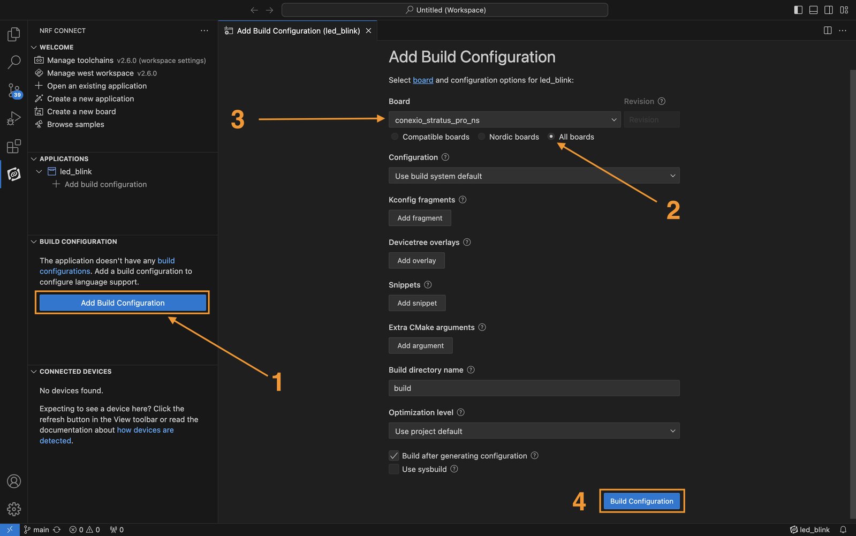Open the Explorer view in activity bar
The image size is (856, 536).
(14, 34)
